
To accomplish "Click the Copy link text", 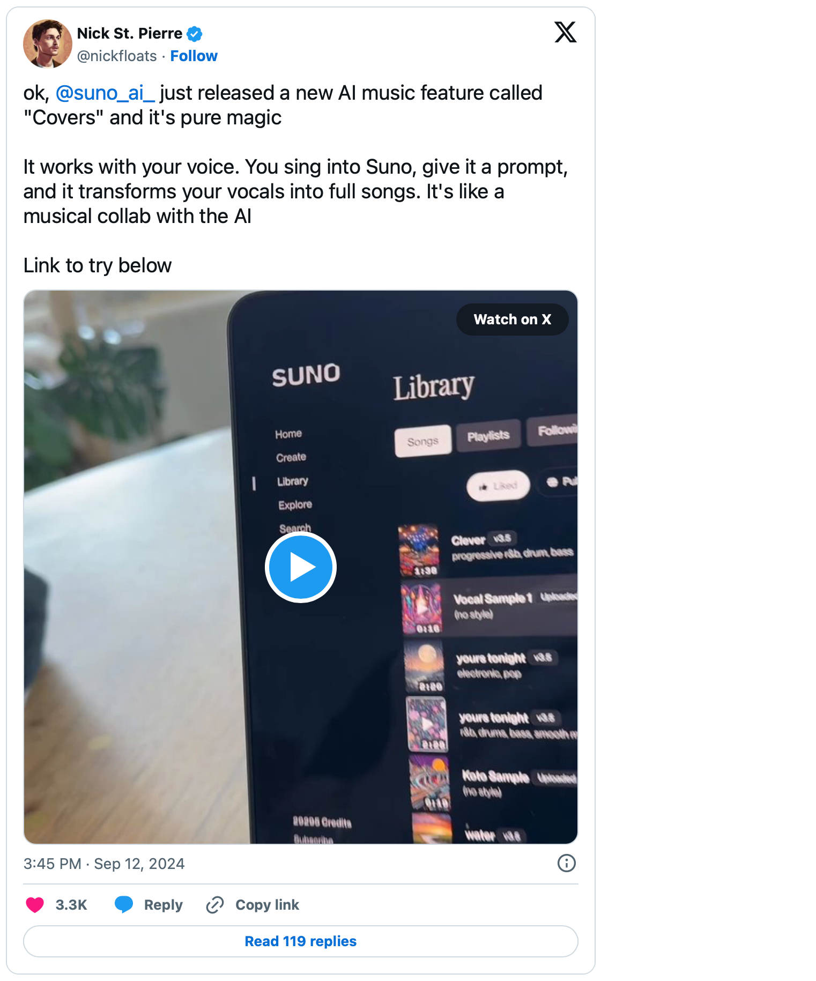I will pyautogui.click(x=267, y=905).
